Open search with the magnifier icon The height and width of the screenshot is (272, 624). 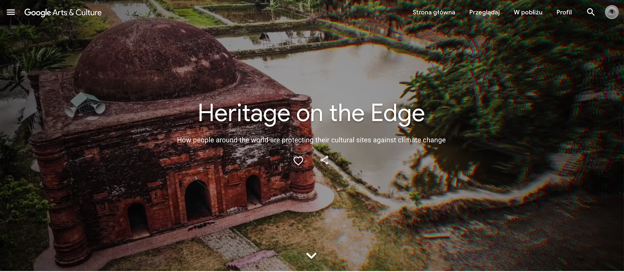click(591, 12)
